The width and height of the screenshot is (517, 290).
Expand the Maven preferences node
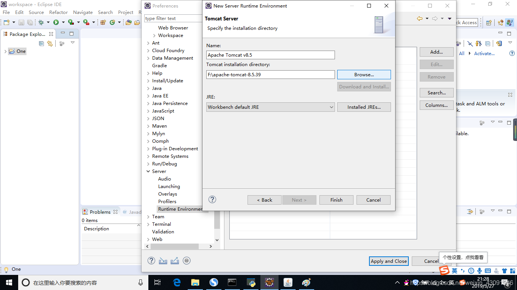(x=148, y=126)
